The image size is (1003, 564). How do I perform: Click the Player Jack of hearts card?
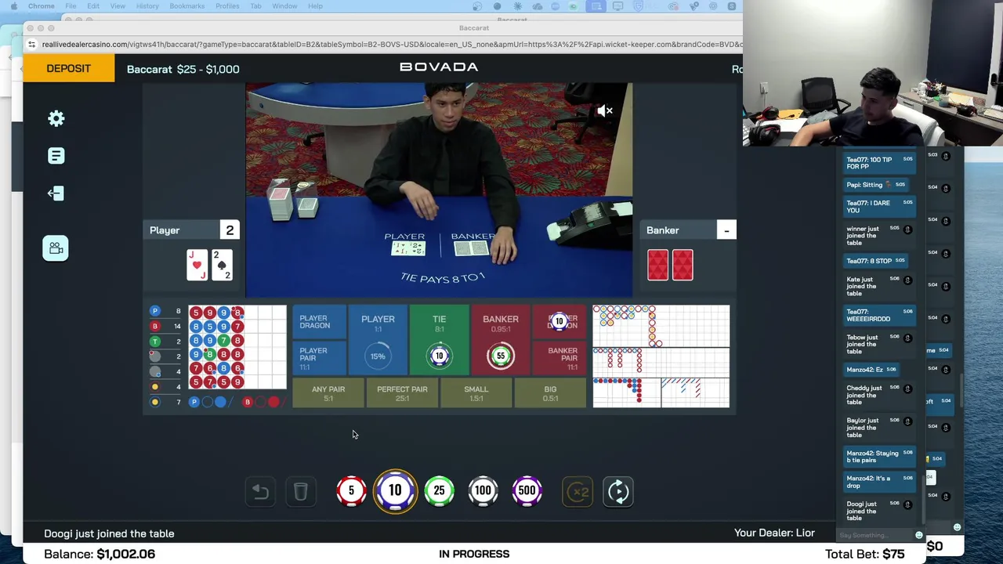coord(197,265)
